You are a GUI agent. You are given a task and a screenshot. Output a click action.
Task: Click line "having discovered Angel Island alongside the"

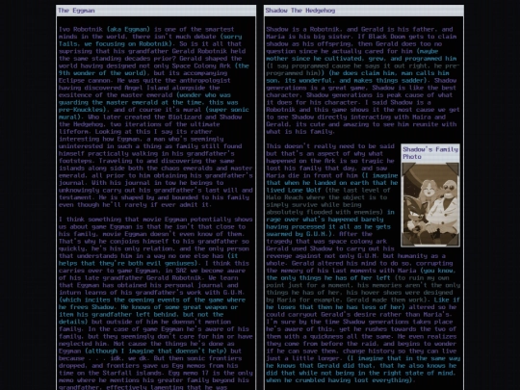point(140,88)
